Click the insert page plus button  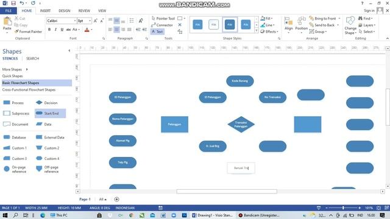tap(116, 200)
